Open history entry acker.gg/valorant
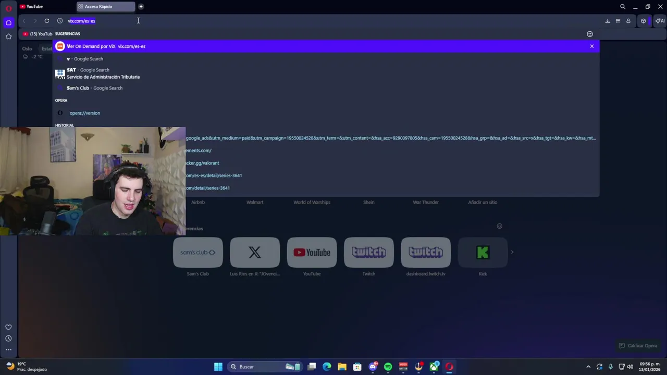Screen dimensions: 667x375 point(202,163)
